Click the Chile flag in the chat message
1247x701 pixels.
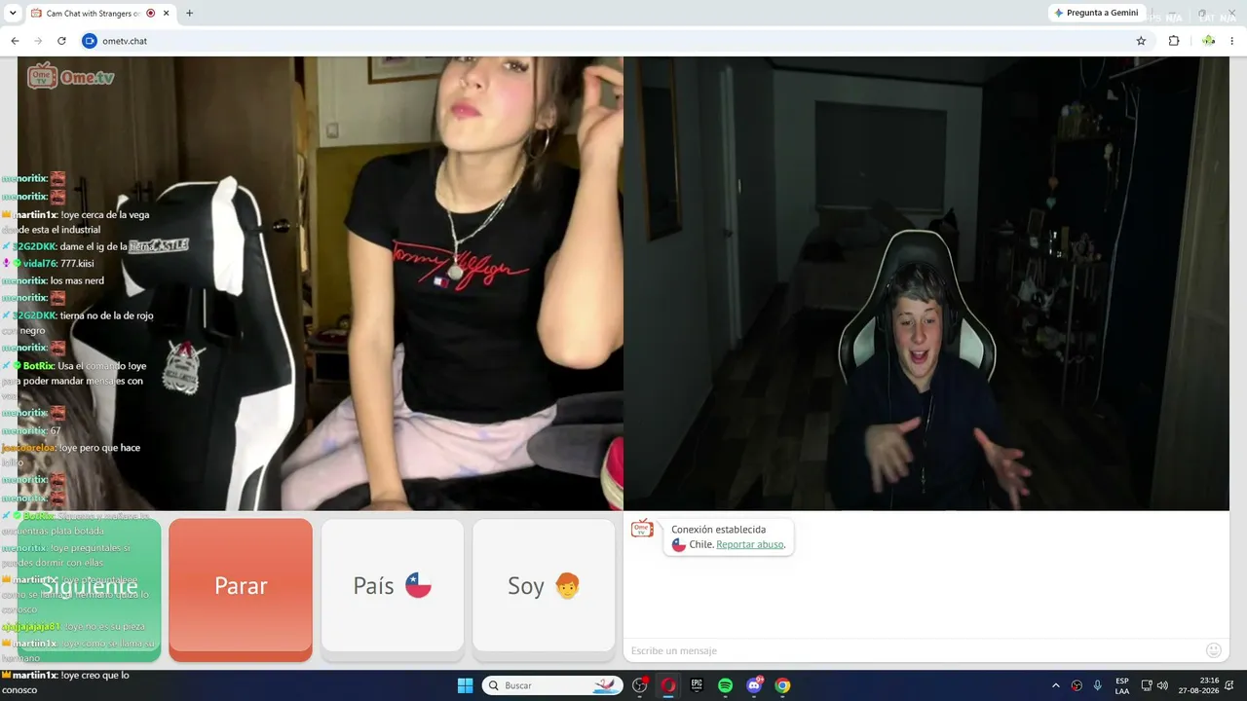[679, 544]
